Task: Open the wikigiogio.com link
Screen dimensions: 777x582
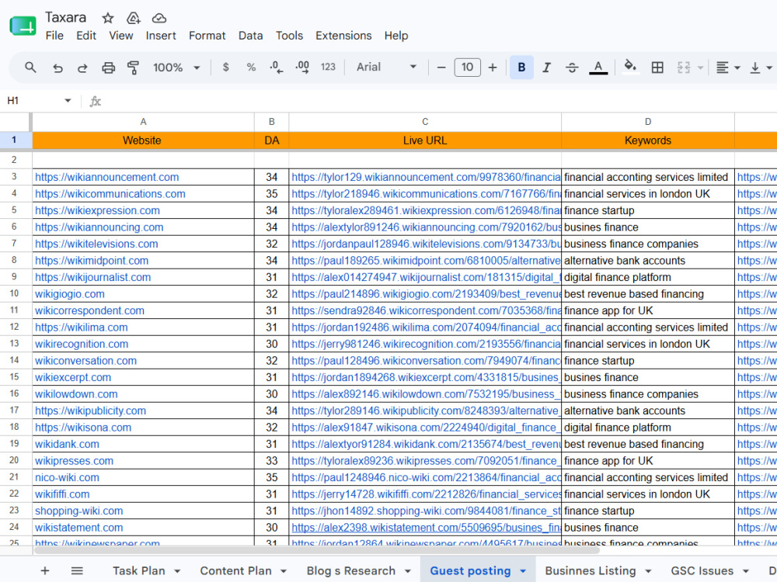Action: [x=70, y=294]
